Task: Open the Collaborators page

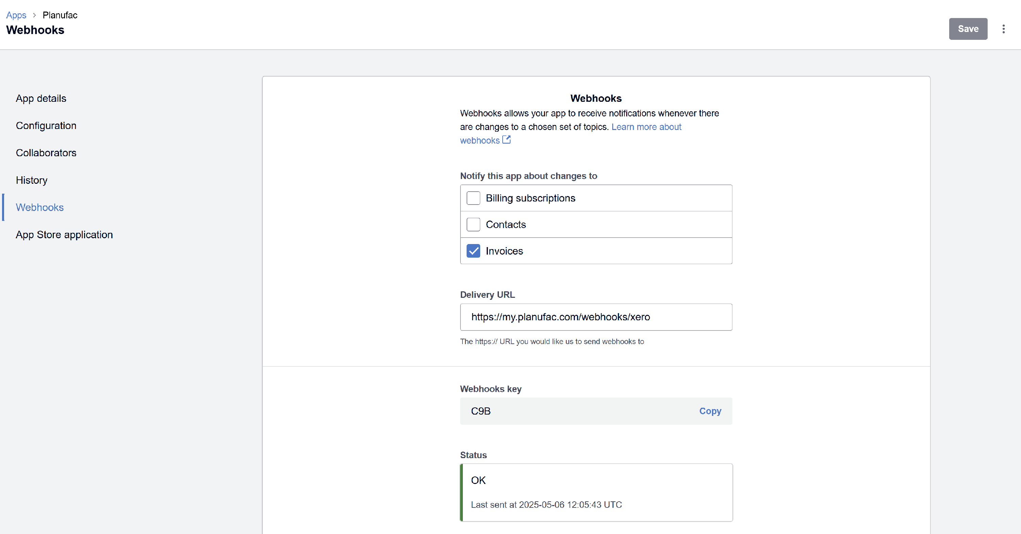Action: pyautogui.click(x=46, y=153)
